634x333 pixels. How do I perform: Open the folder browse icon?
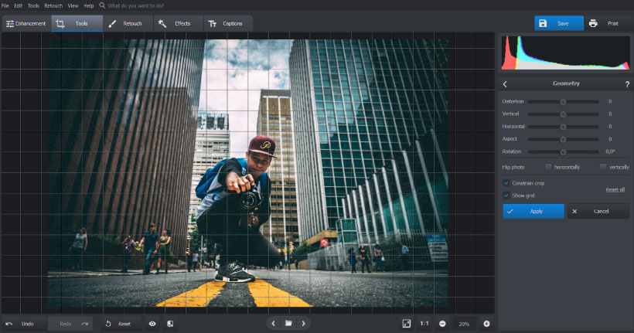(288, 324)
